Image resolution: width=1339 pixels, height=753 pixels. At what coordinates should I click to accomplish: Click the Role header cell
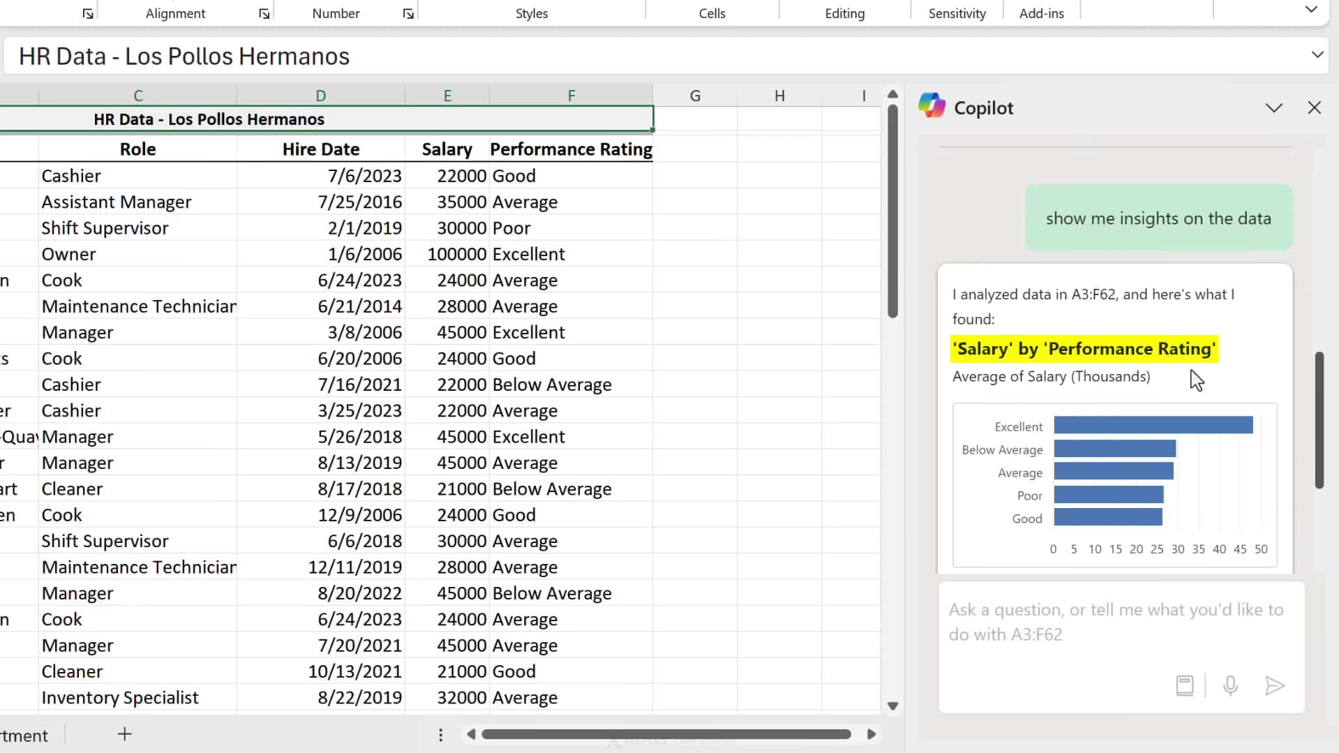pyautogui.click(x=137, y=149)
